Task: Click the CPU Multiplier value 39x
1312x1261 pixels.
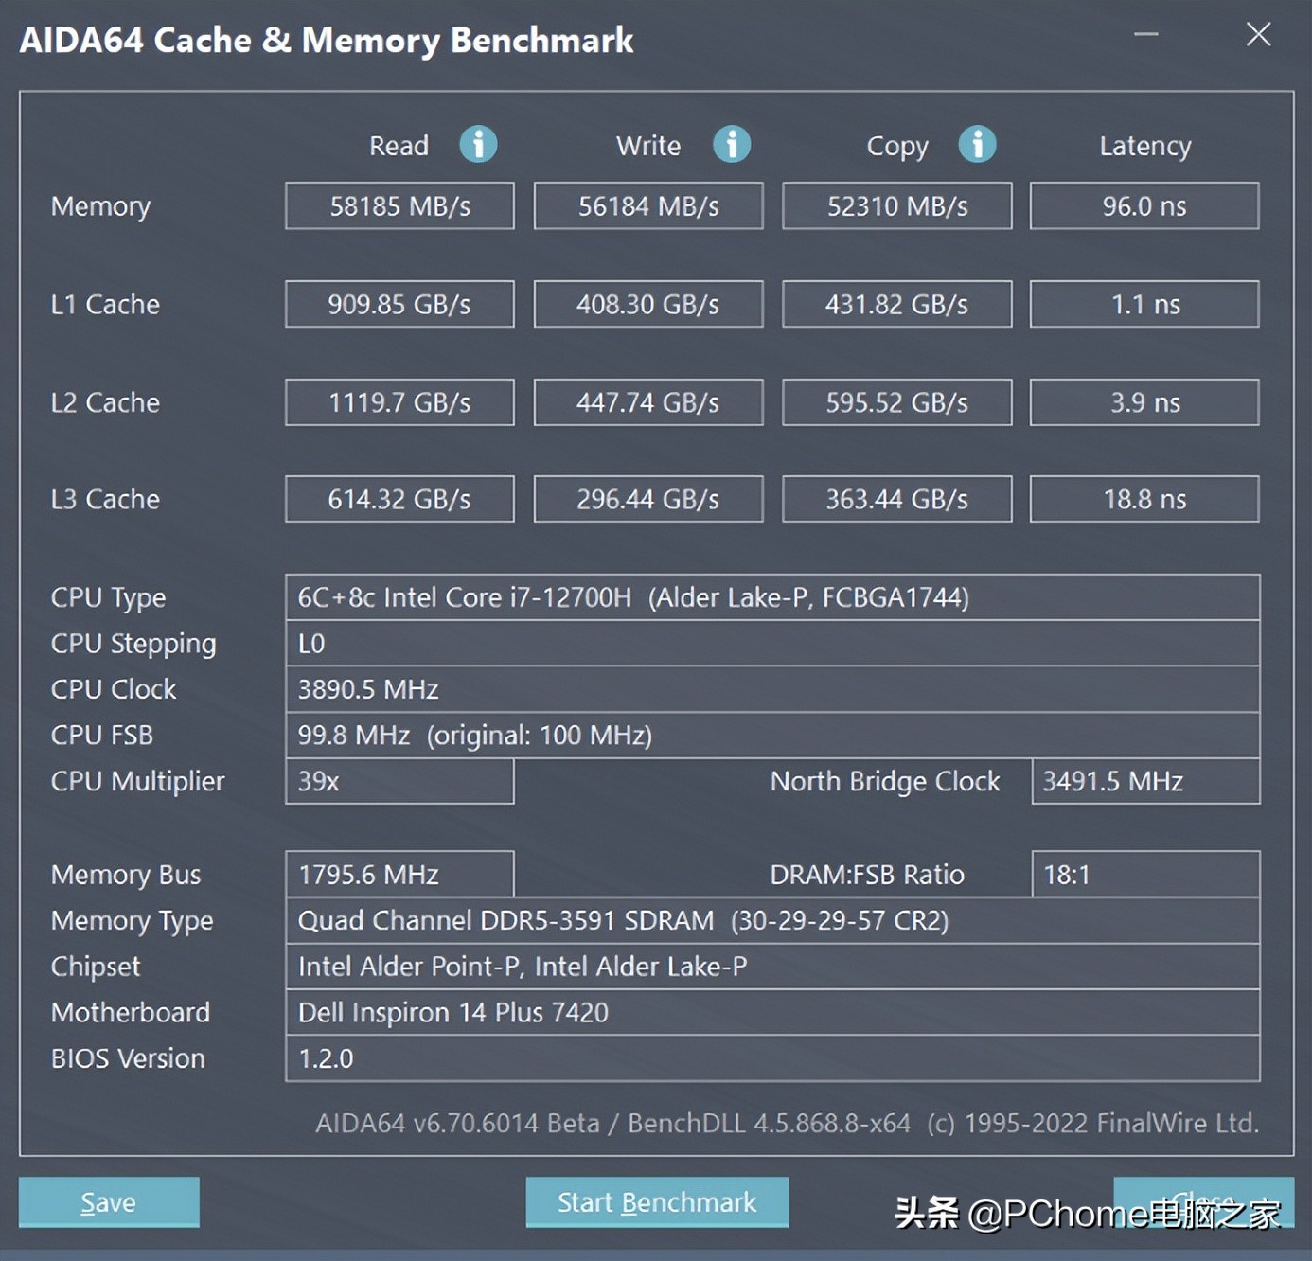Action: pyautogui.click(x=399, y=781)
